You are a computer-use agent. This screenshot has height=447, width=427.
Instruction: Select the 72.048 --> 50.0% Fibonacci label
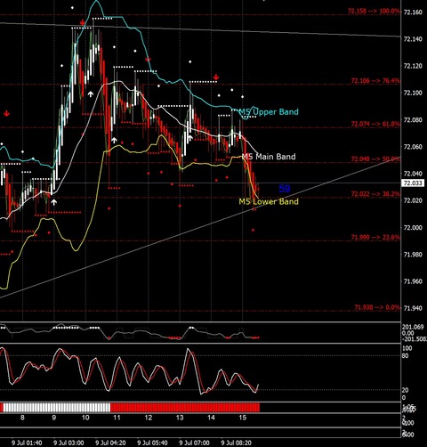click(x=375, y=158)
